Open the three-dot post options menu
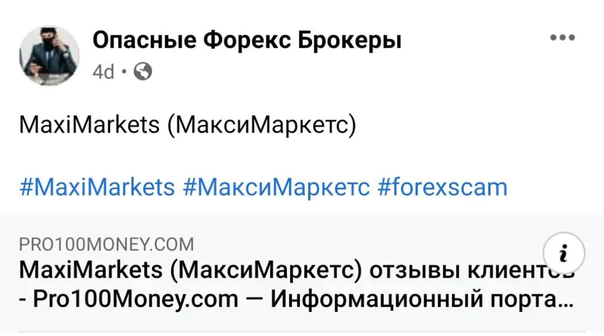The width and height of the screenshot is (604, 336). click(562, 38)
